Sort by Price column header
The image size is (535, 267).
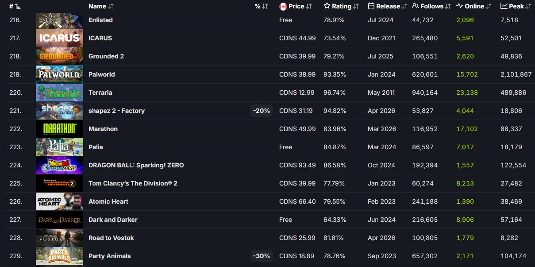[x=300, y=6]
